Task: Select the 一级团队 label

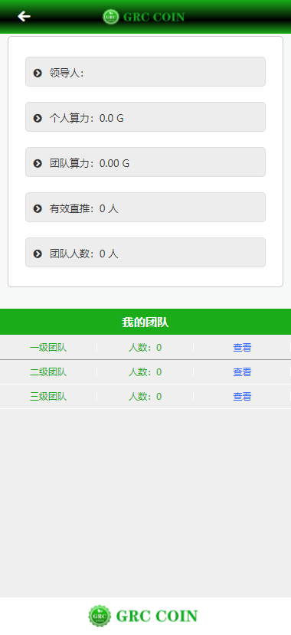Action: click(x=48, y=348)
